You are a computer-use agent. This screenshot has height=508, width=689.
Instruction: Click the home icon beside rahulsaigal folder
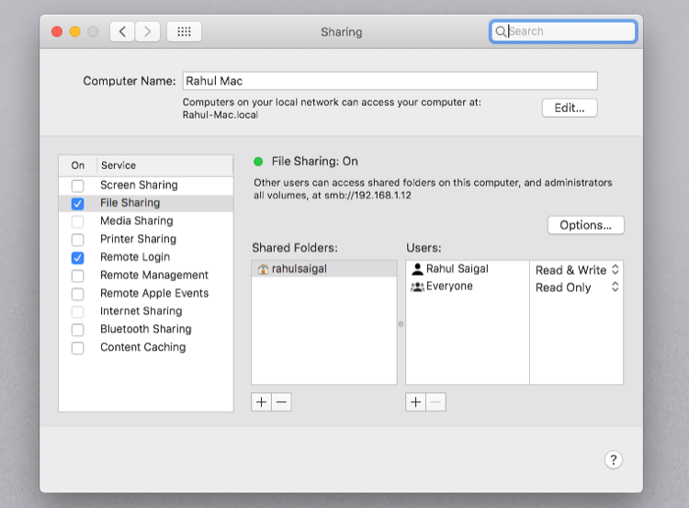(263, 269)
